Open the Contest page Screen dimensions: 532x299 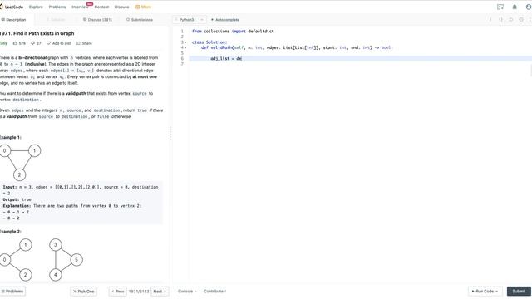pos(101,7)
